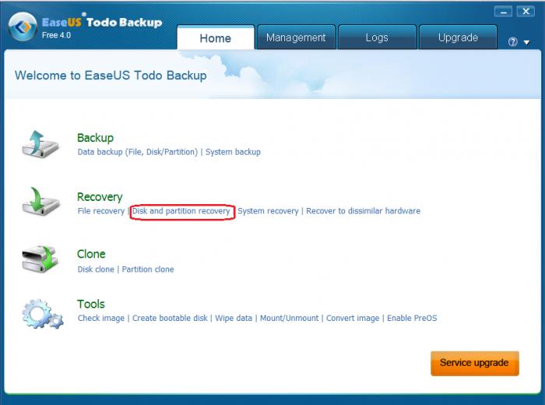Click the Tools section heading
Image resolution: width=545 pixels, height=405 pixels.
[x=91, y=304]
